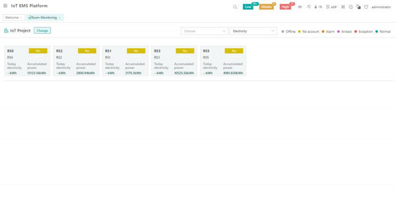Screen dimensions: 396x215
Task: Click the No status badge on R53
Action: [x=185, y=51]
